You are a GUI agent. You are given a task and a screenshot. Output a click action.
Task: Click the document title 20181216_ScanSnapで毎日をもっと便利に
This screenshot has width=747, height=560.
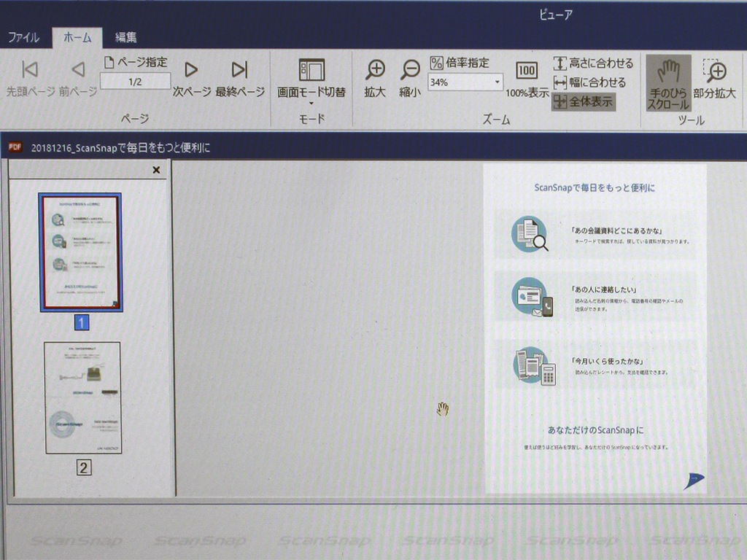(120, 148)
